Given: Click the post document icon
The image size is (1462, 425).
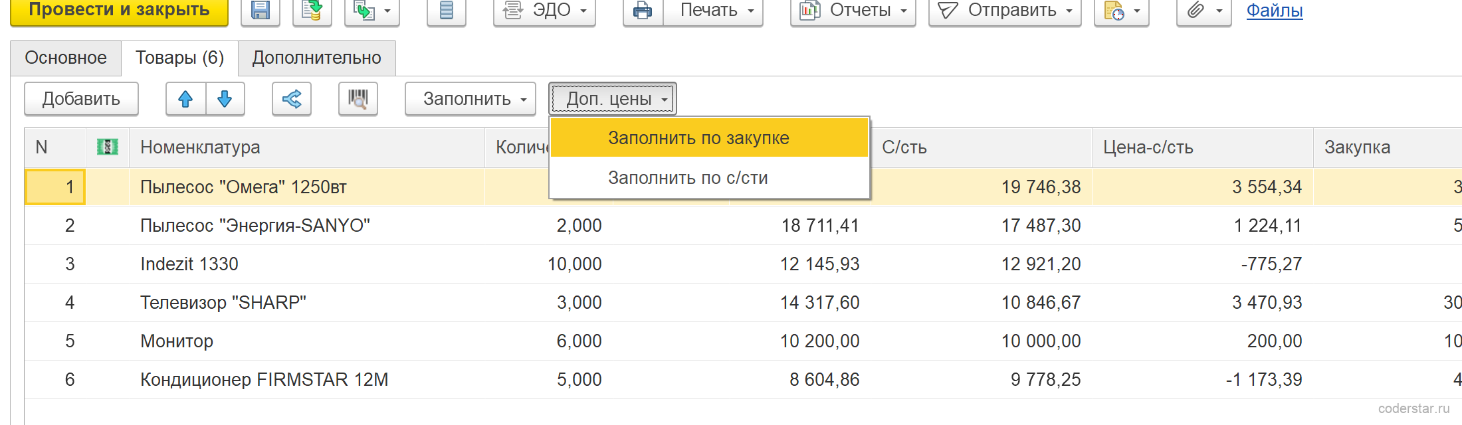Looking at the screenshot, I should click(312, 11).
